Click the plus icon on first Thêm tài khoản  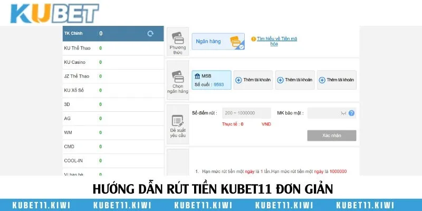pyautogui.click(x=238, y=80)
